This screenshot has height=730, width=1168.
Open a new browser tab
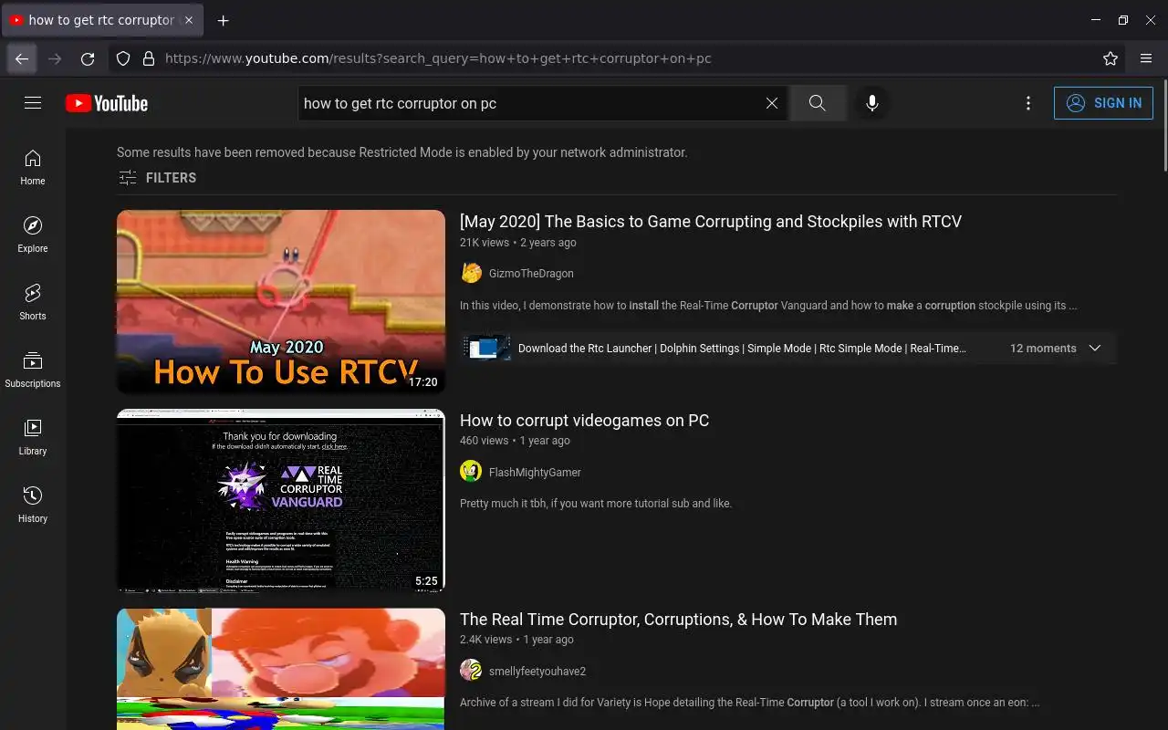224,20
